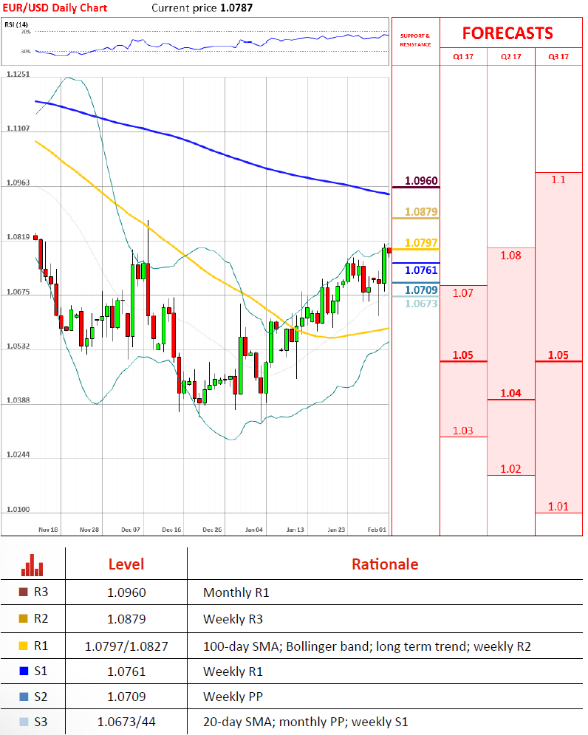Click the Q1 17 forecast value 1.07
This screenshot has height=735, width=588.
pyautogui.click(x=463, y=293)
